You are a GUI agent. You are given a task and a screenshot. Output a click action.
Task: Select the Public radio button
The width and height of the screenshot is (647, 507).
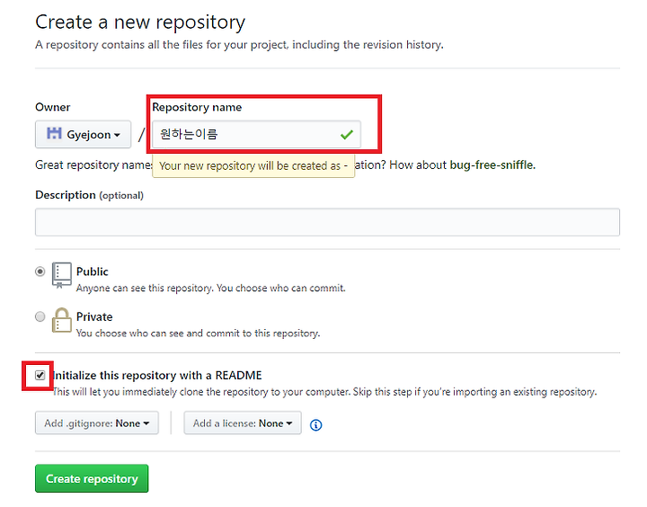[x=40, y=271]
